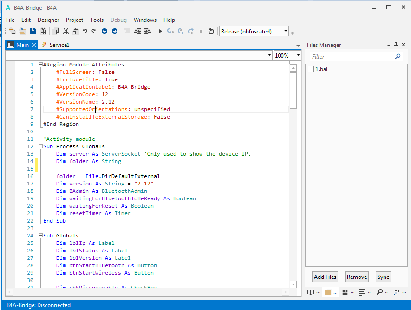411x310 pixels.
Task: Click the editor vertical scrollbar thumb
Action: click(294, 90)
